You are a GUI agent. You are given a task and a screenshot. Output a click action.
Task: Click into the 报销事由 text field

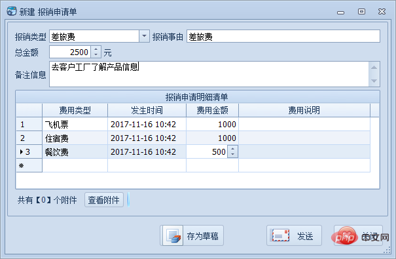(283, 36)
